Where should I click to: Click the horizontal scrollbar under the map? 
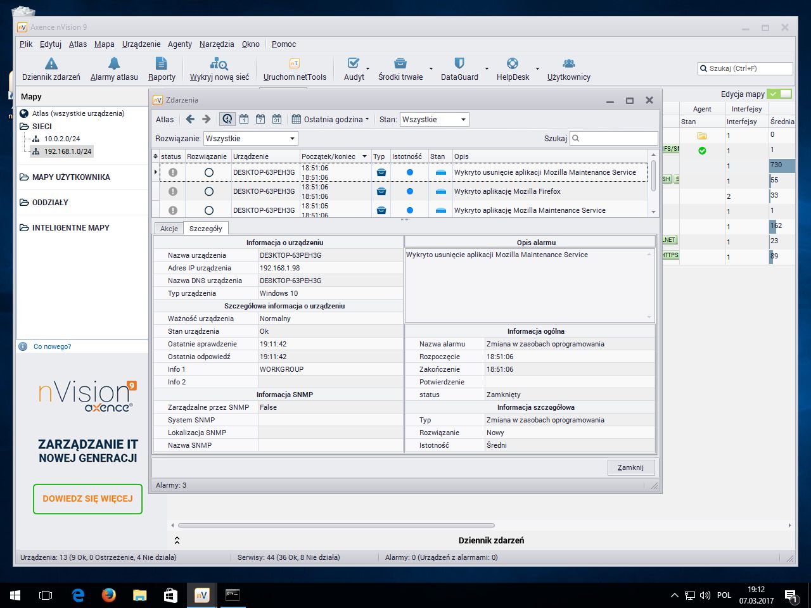[336, 525]
